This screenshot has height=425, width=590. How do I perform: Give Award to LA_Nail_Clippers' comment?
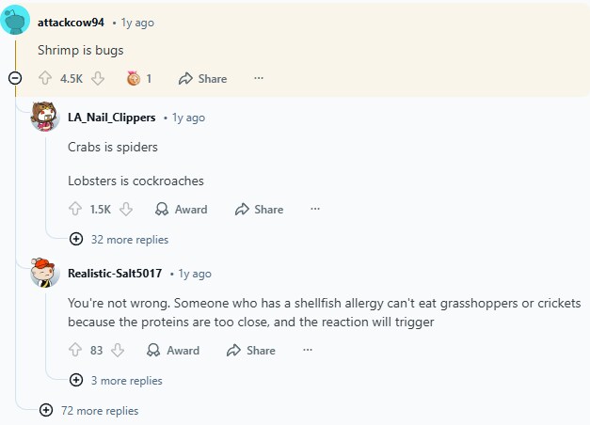point(181,210)
